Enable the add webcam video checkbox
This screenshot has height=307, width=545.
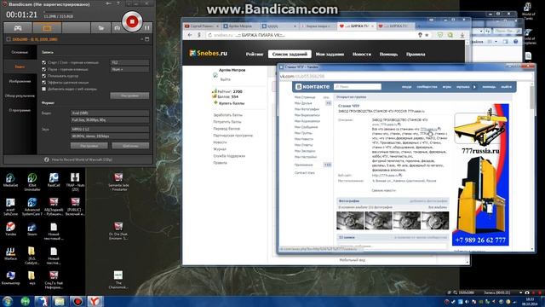43,89
